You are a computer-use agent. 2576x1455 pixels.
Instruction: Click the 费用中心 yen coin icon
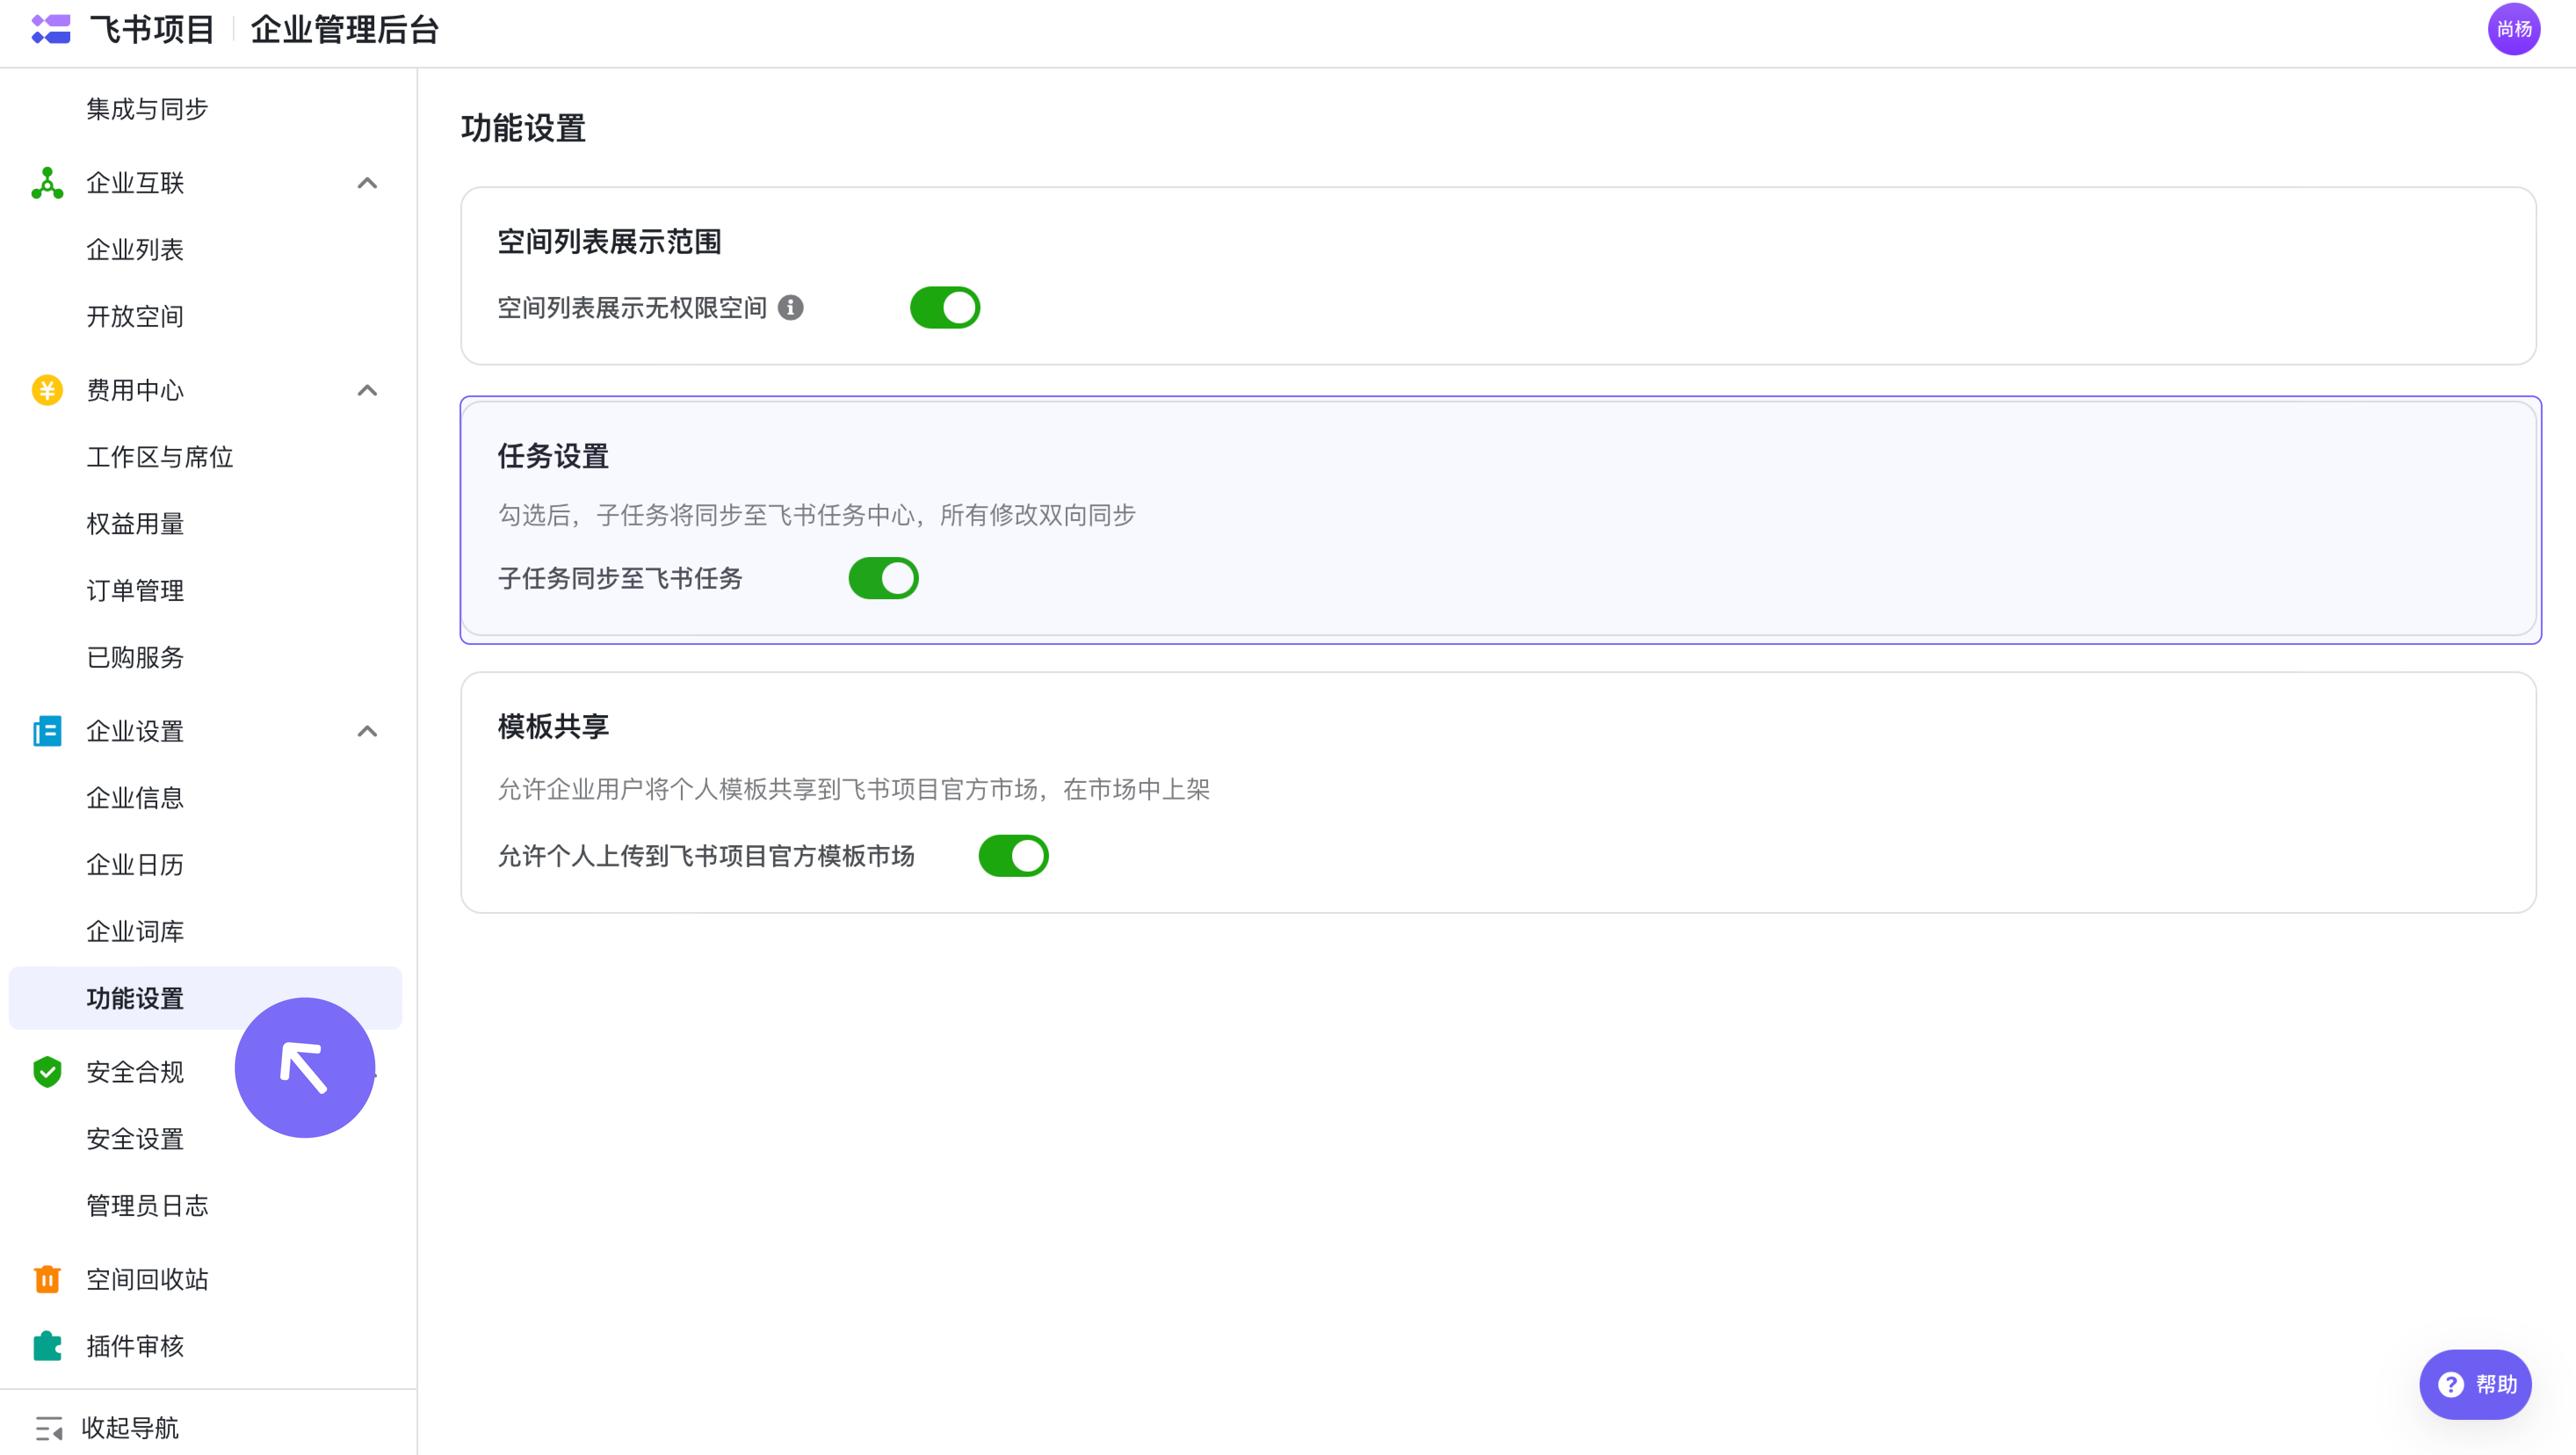[47, 390]
